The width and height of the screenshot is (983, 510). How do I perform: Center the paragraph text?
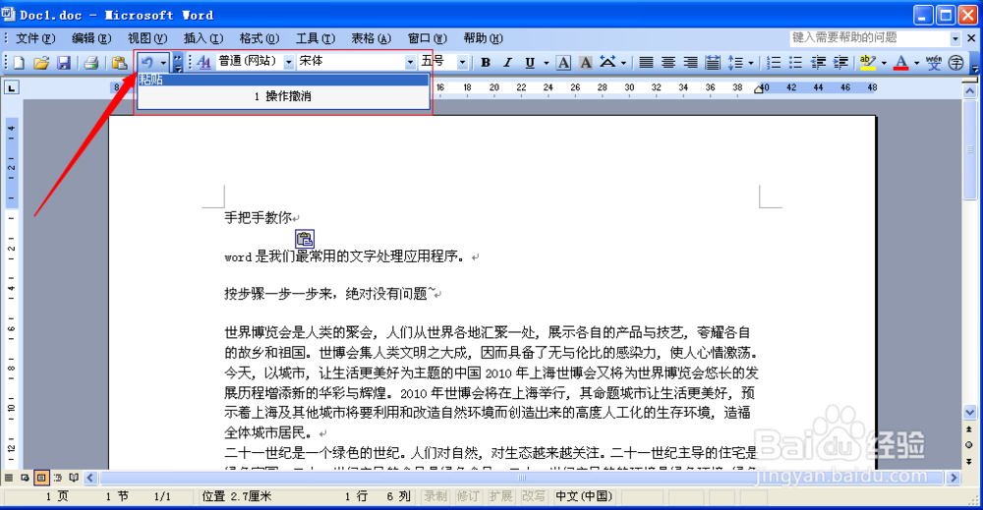(x=668, y=63)
